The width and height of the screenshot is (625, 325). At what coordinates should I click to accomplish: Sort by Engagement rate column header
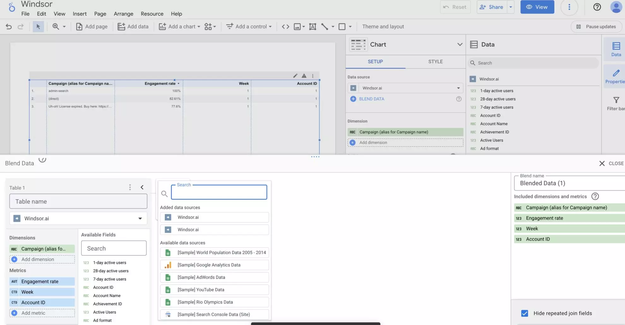coord(160,84)
